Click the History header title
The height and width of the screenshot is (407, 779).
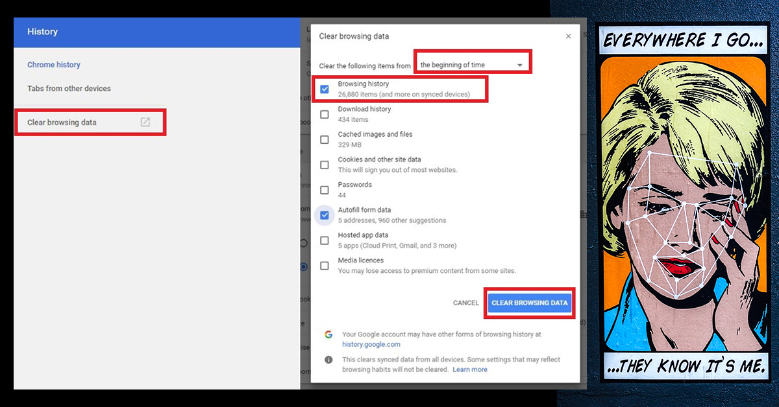pyautogui.click(x=42, y=31)
